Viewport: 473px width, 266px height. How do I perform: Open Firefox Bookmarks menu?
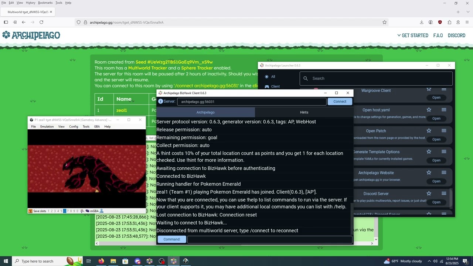[45, 3]
